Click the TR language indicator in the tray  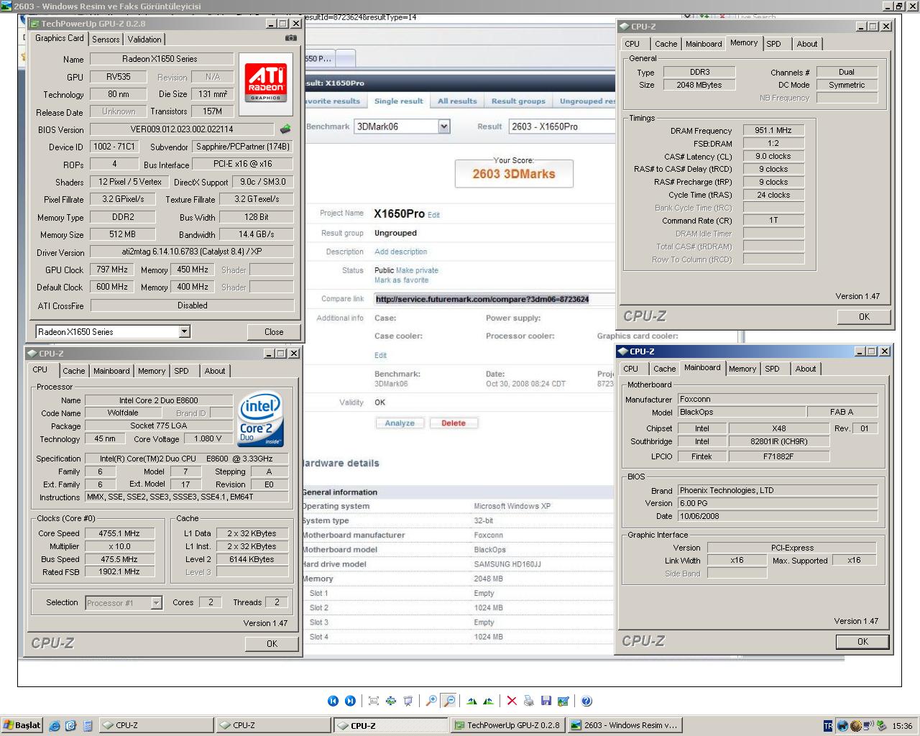pos(828,726)
